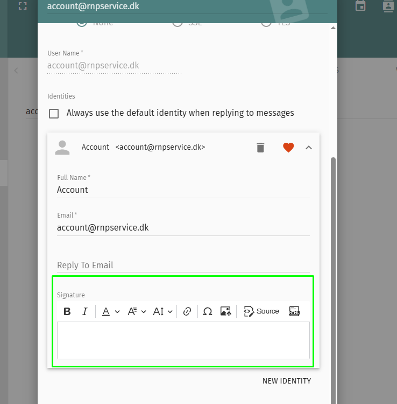Click the Reply To Email field
Screen dimensions: 397x404
(183, 265)
